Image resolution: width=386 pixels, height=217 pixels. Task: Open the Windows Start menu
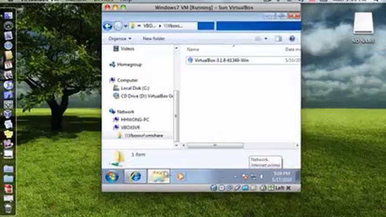pos(112,177)
